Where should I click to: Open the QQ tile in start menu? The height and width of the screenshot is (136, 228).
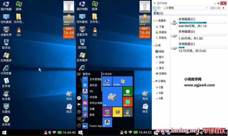tap(107, 122)
